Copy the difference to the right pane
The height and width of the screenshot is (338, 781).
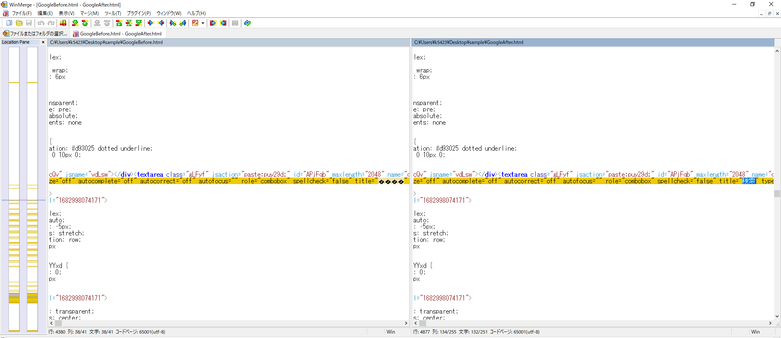(x=151, y=23)
